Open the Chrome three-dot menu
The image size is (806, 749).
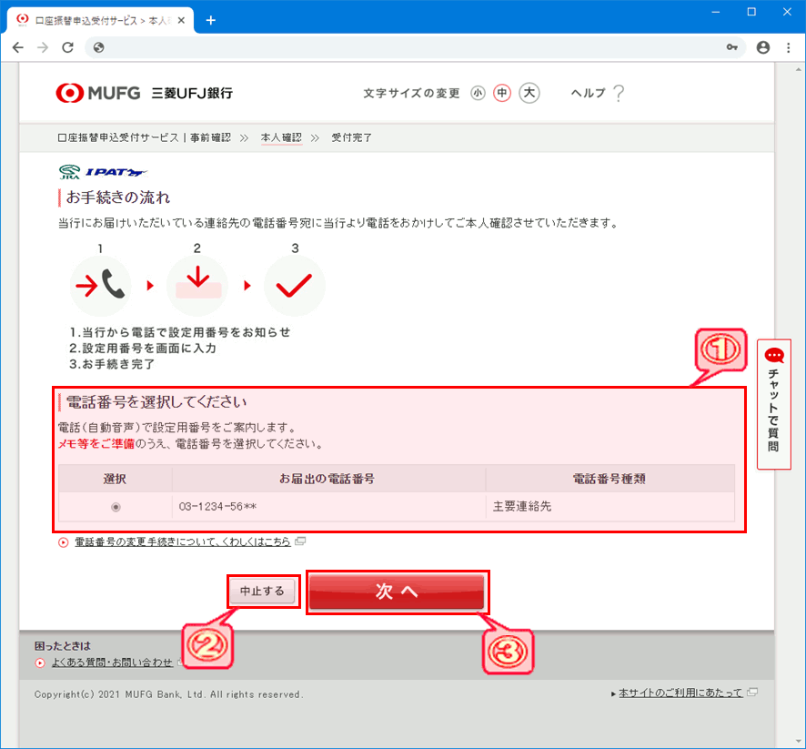pos(787,47)
